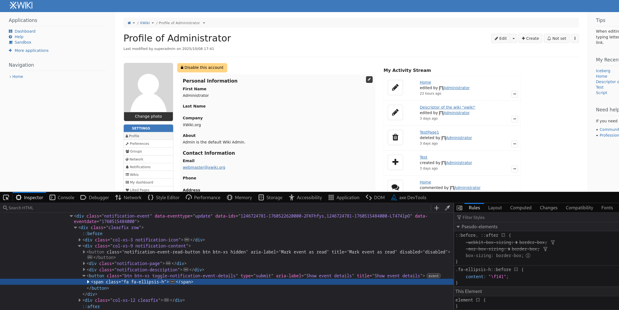The width and height of the screenshot is (619, 310).
Task: Open the Computed styles tab
Action: [520, 208]
